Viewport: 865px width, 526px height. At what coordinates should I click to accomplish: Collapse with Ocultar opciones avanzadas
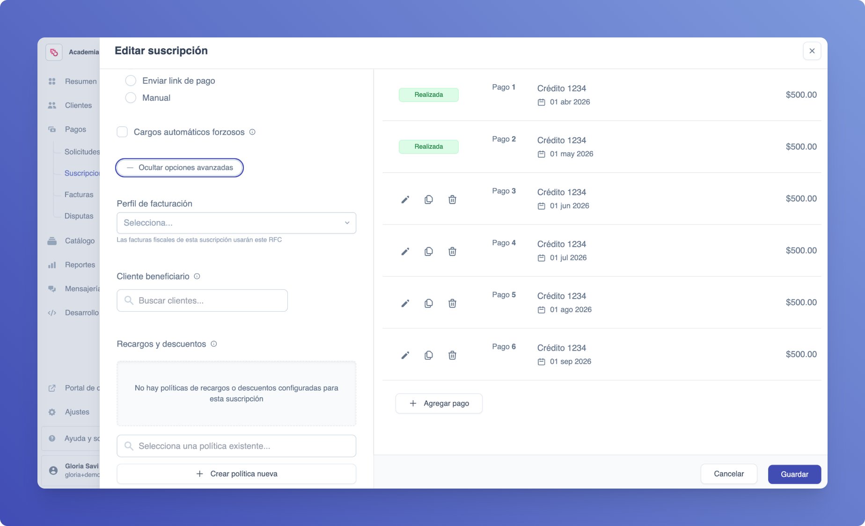pyautogui.click(x=179, y=168)
